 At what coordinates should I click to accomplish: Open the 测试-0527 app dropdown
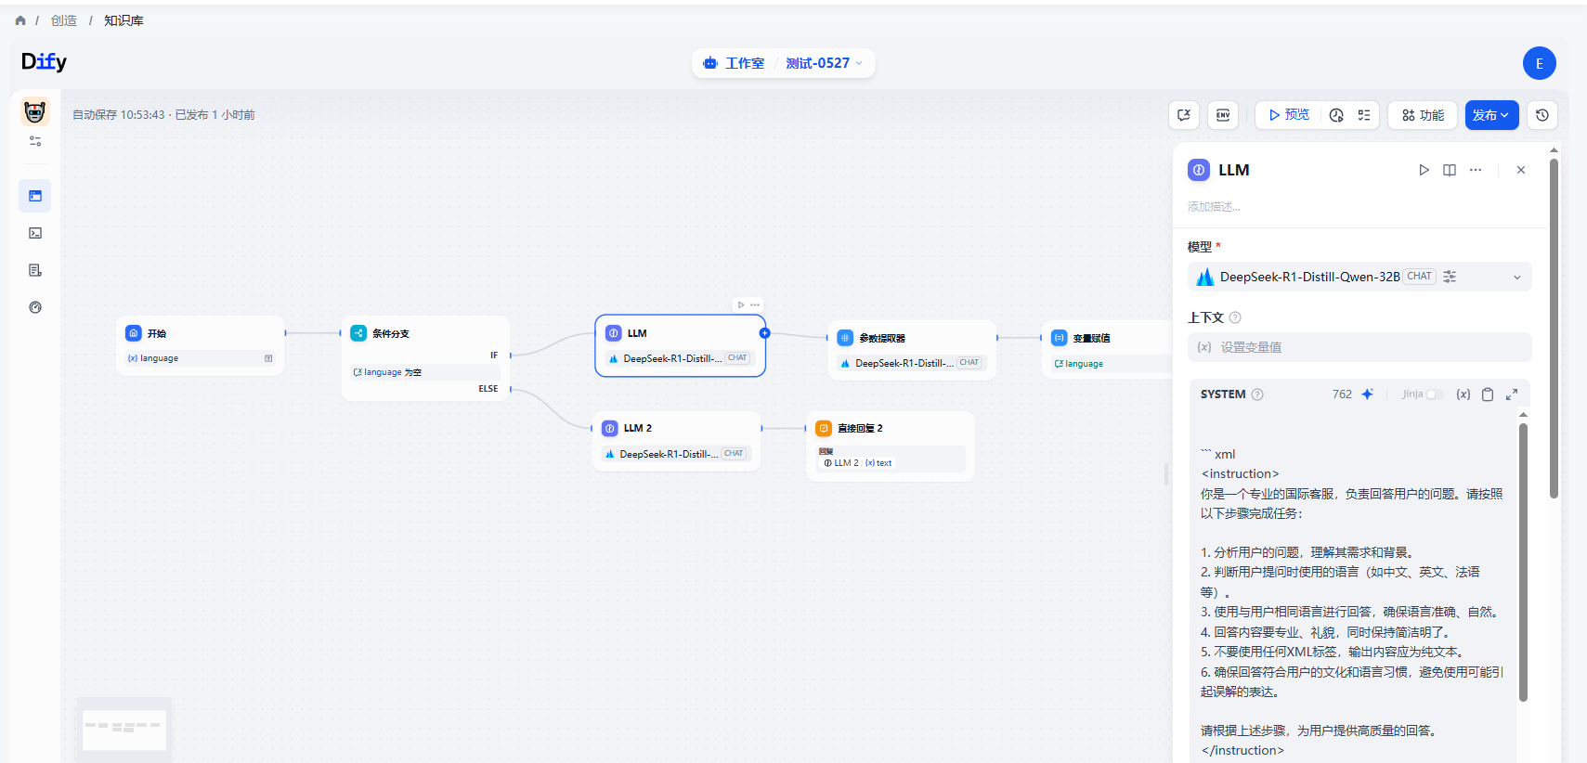(x=824, y=63)
